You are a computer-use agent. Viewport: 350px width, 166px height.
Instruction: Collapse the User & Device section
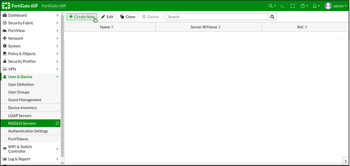tap(30, 77)
